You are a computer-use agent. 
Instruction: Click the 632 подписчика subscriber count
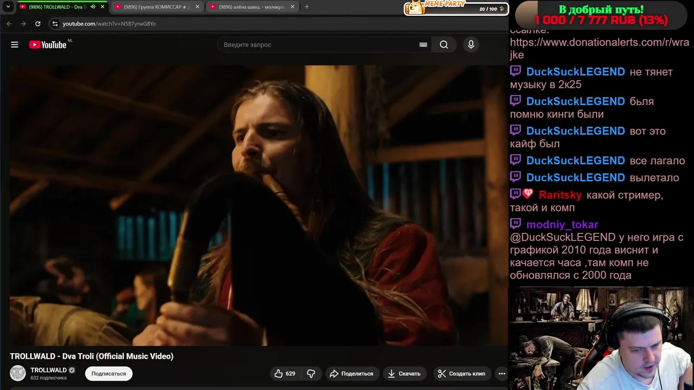[x=48, y=378]
